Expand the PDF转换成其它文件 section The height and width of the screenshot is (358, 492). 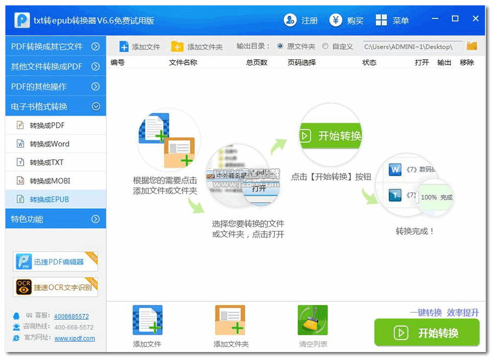point(56,47)
